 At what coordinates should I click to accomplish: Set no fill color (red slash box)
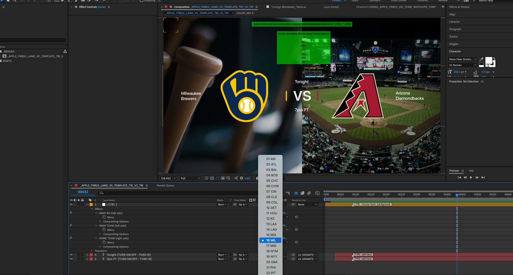coord(487,66)
